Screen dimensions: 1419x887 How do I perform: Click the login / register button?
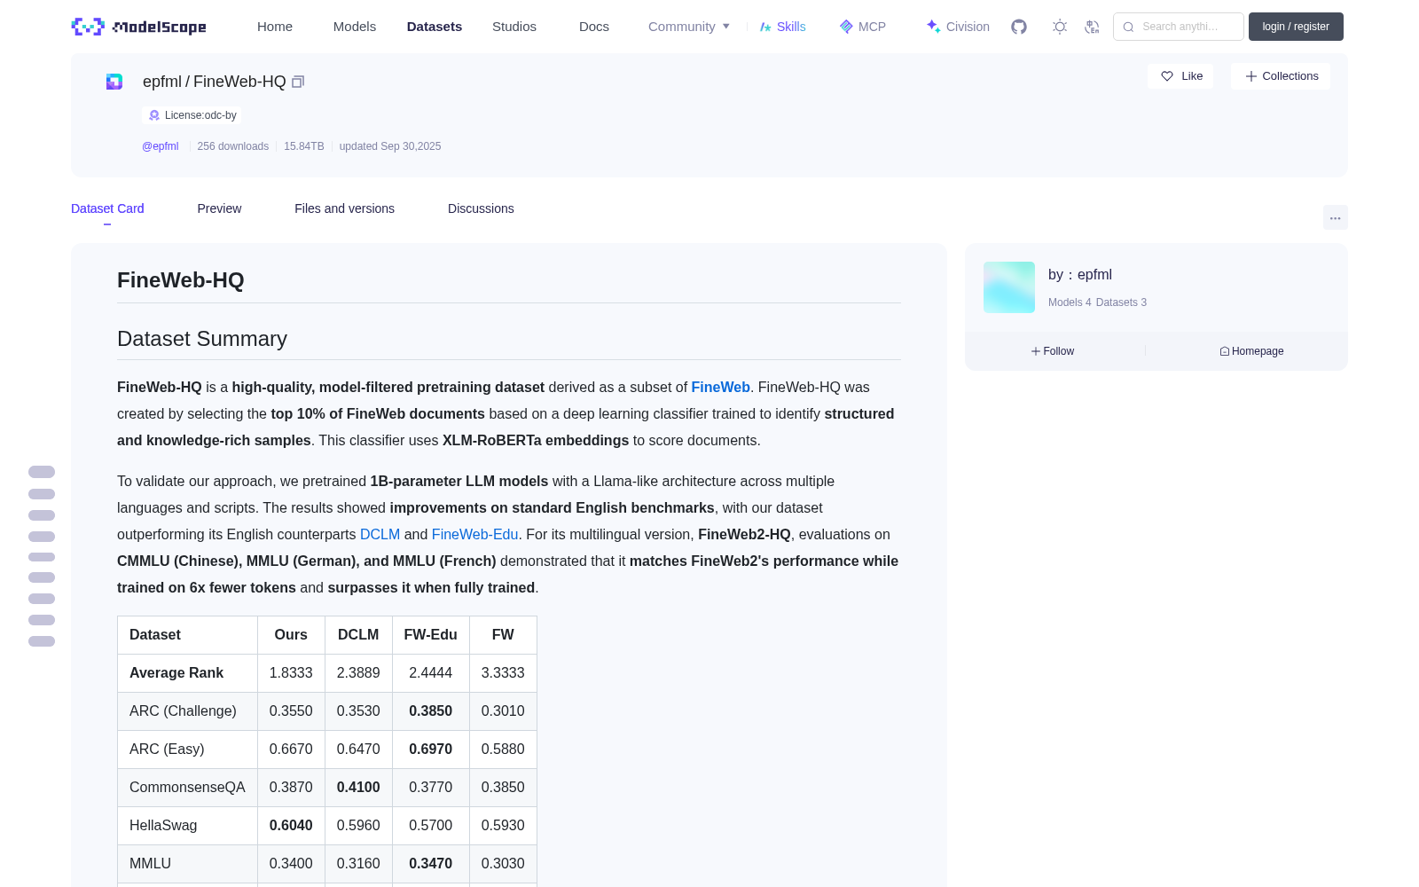[1296, 27]
